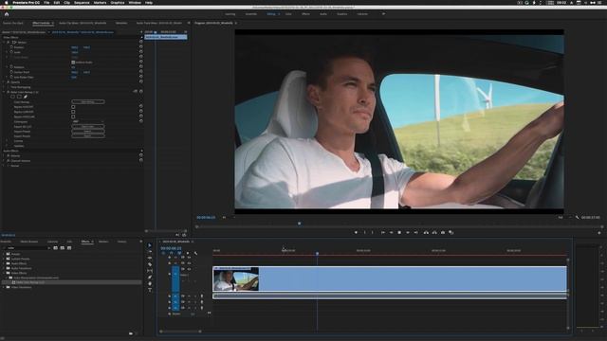
Task: Tick the second Bypass checkbox under Color Remap
Action: 73,112
